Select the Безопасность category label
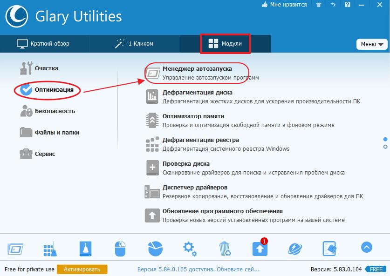The image size is (390, 276). [x=55, y=111]
